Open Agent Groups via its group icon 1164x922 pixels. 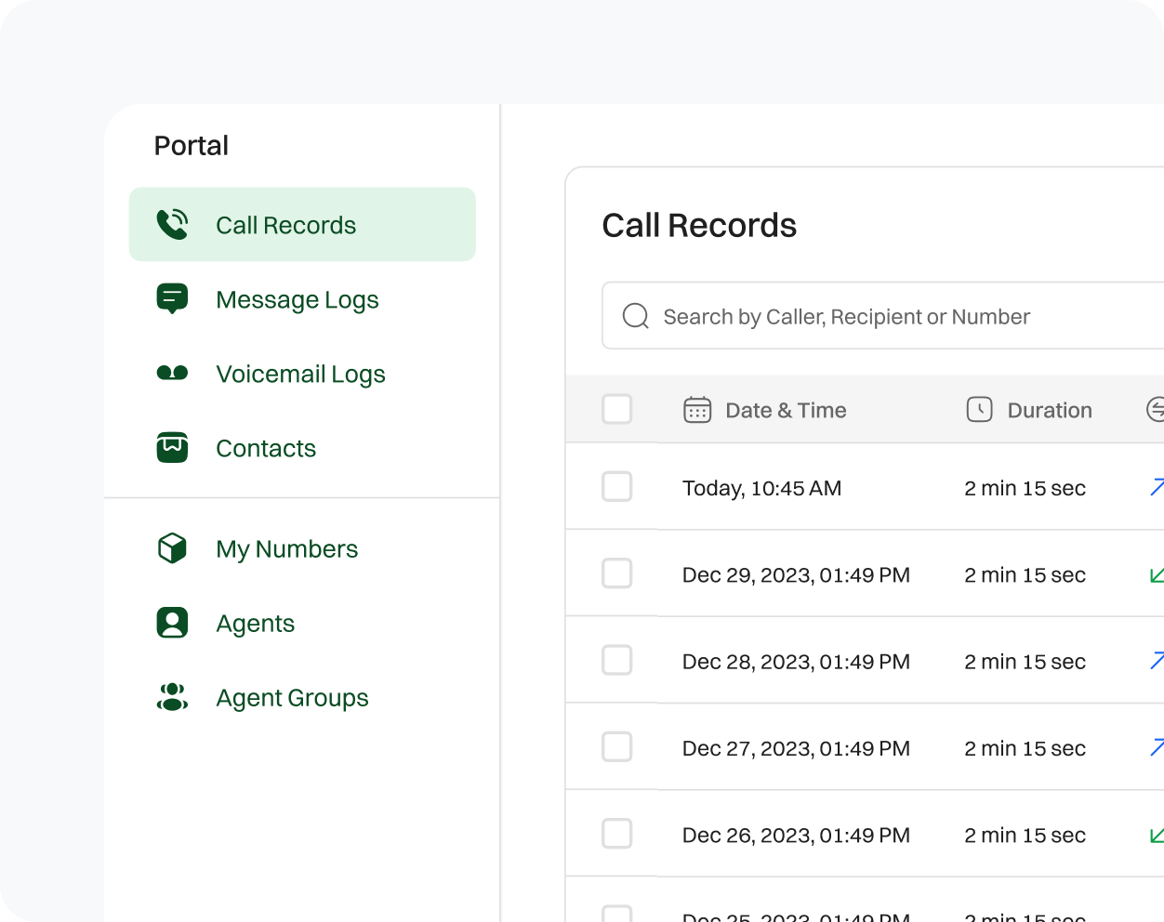172,697
